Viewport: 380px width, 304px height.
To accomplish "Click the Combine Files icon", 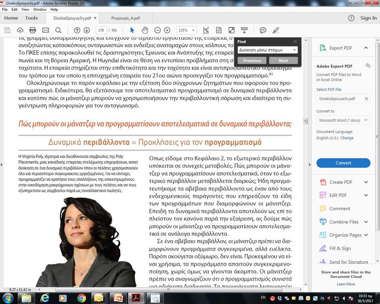I will coord(323,222).
